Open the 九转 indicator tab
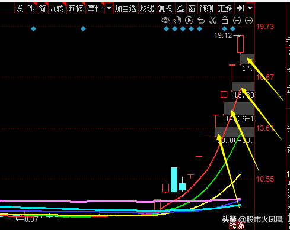This screenshot has height=230, width=290. click(x=57, y=8)
